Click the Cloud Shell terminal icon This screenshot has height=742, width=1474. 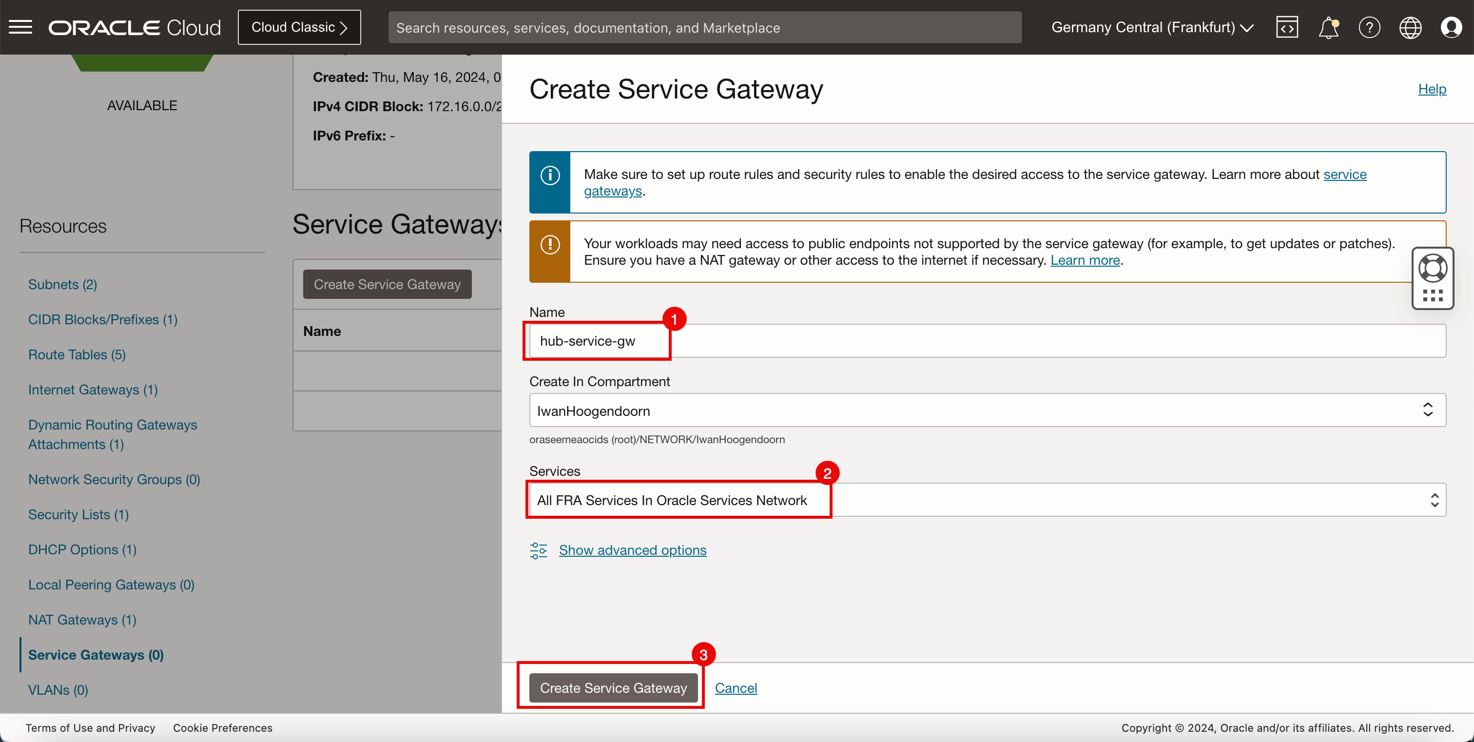pos(1288,26)
